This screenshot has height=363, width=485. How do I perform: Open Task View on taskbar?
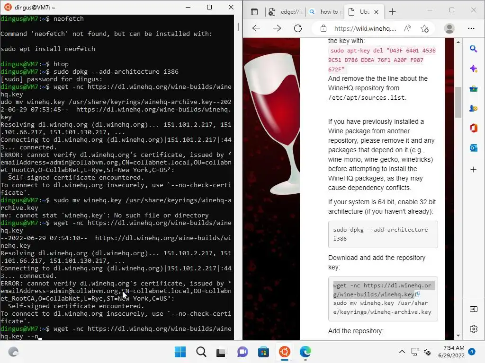coord(221,352)
